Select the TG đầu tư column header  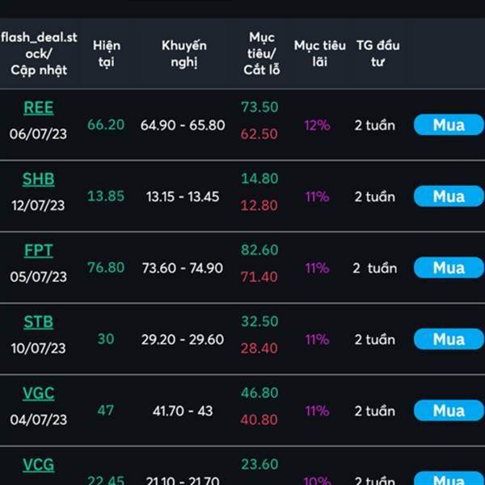click(378, 53)
